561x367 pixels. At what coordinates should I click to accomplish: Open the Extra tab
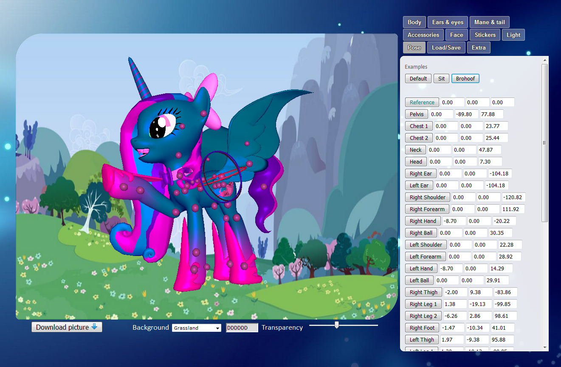(479, 48)
